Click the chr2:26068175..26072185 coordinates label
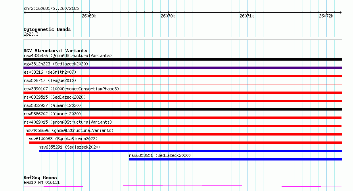 (51, 9)
